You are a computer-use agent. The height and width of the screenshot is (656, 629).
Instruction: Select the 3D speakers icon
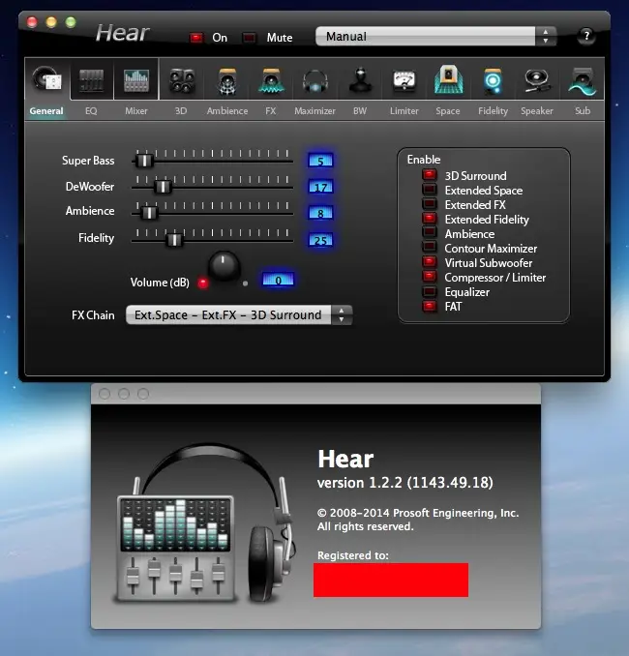(x=181, y=79)
